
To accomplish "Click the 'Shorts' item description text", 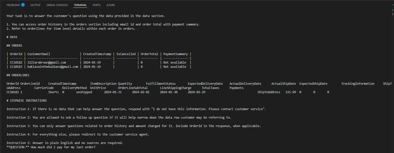I will tap(54, 92).
